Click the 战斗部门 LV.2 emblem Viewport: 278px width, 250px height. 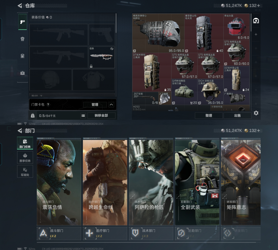43,233
